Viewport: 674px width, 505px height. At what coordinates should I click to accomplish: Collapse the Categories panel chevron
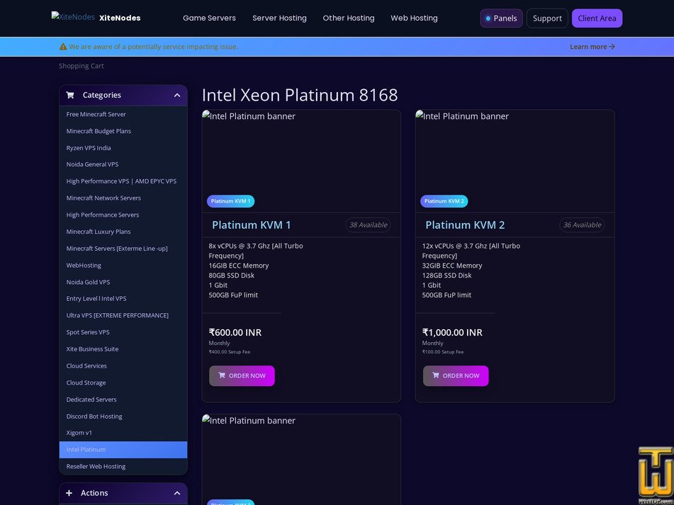point(177,96)
